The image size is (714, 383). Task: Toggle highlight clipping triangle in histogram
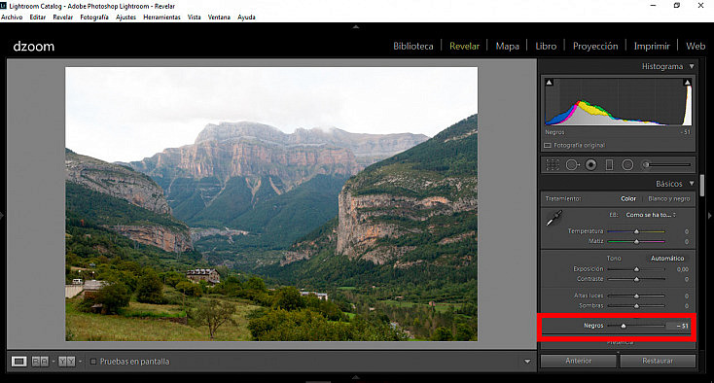pyautogui.click(x=687, y=83)
